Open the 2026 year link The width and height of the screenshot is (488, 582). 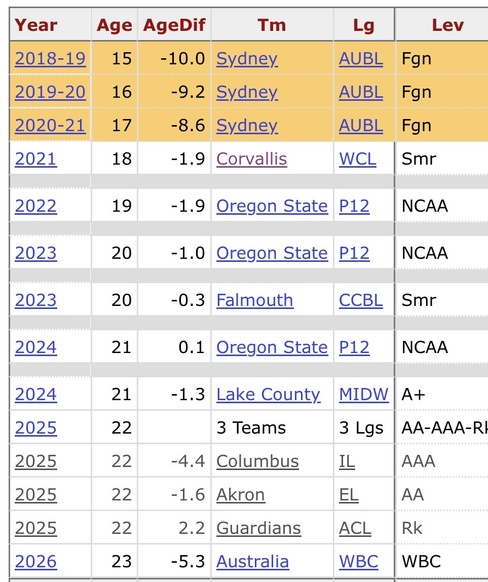click(35, 562)
